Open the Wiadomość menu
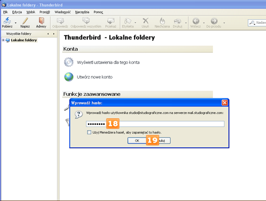The width and height of the screenshot is (266, 201). [x=62, y=12]
